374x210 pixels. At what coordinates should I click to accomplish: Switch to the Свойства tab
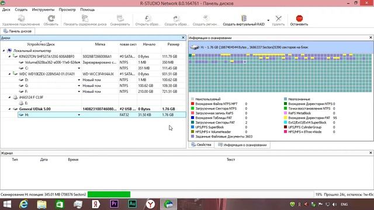coord(202,145)
